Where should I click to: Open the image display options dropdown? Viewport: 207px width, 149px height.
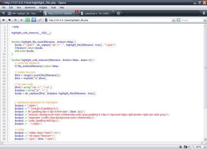pyautogui.click(x=189, y=147)
